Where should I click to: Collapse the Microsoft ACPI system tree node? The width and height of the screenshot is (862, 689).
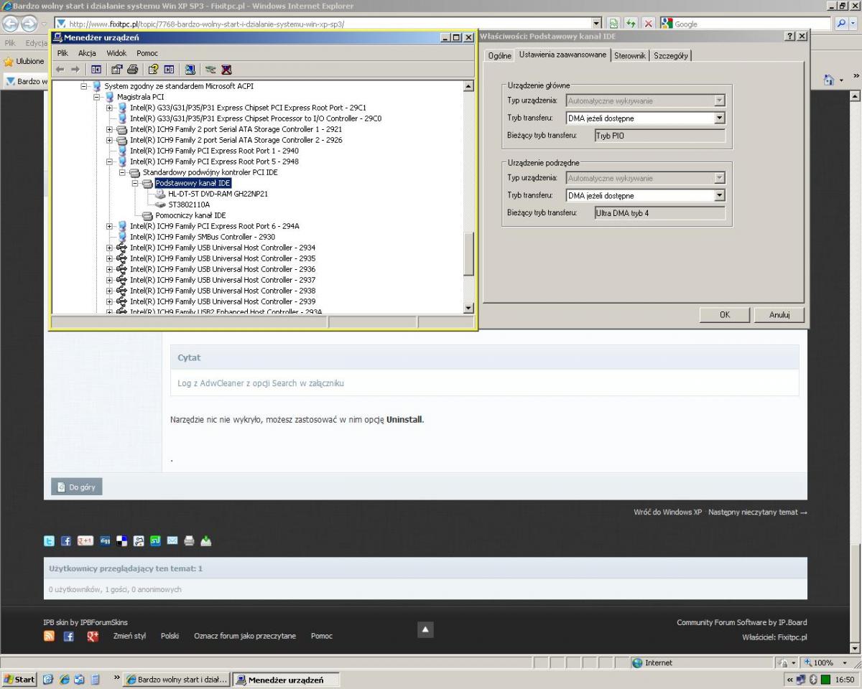pos(84,86)
